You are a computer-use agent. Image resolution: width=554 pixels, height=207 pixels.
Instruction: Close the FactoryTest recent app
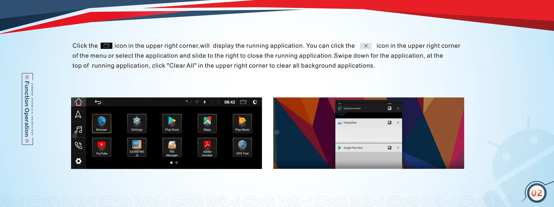coord(398,123)
